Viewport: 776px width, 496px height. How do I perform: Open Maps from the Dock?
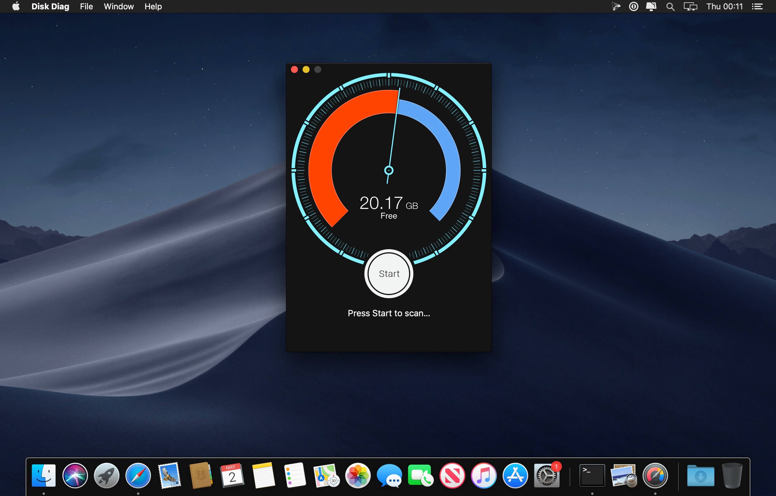click(x=326, y=475)
